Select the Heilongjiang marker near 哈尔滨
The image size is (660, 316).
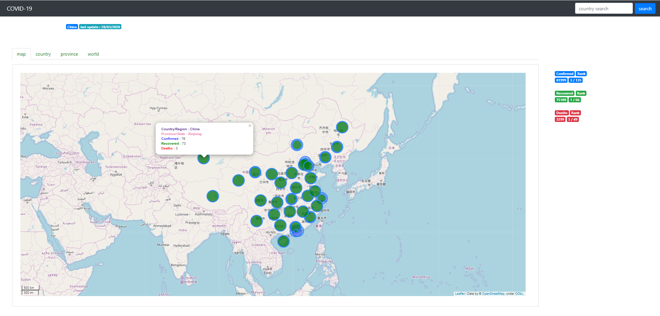342,127
